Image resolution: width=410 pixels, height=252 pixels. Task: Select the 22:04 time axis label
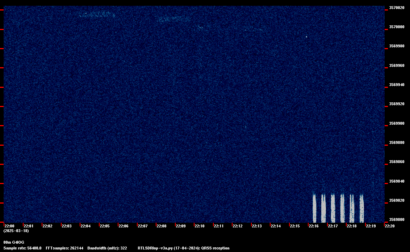click(85, 226)
